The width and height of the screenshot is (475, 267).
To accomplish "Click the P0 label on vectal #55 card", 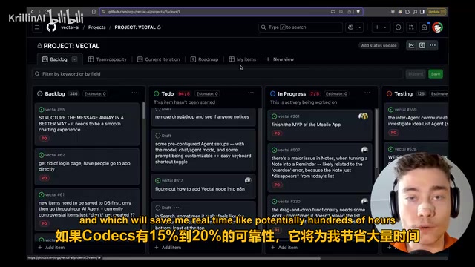I will pyautogui.click(x=45, y=139).
